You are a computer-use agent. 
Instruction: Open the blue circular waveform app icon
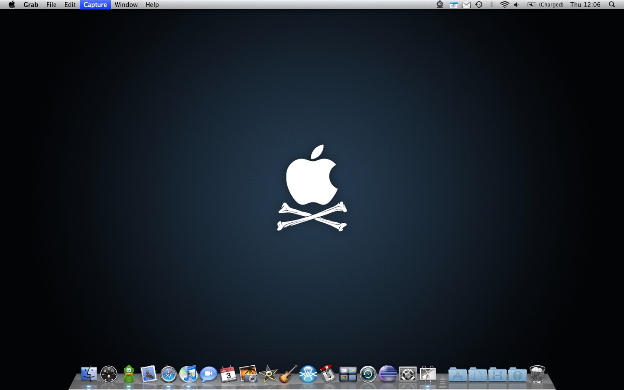point(308,374)
